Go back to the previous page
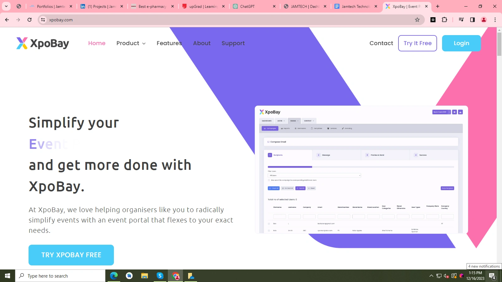 click(7, 20)
